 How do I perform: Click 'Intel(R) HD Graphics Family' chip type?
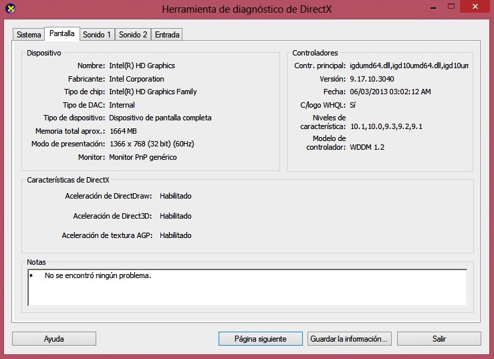click(x=153, y=92)
